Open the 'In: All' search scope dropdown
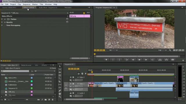 pyautogui.click(x=44, y=71)
